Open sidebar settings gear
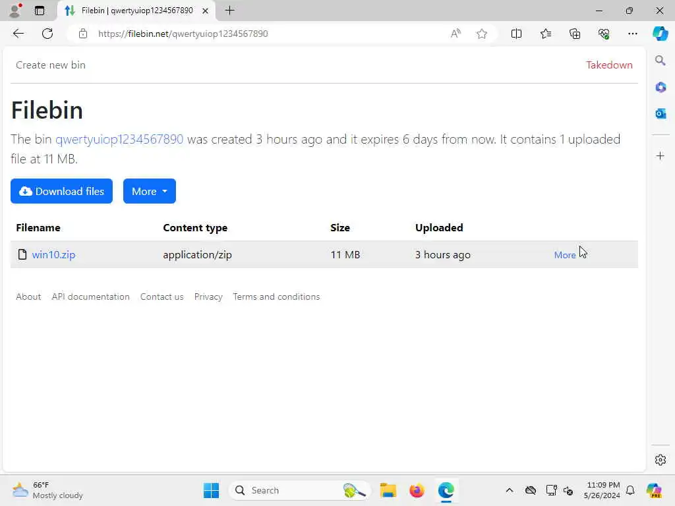Viewport: 675px width, 506px height. tap(660, 460)
